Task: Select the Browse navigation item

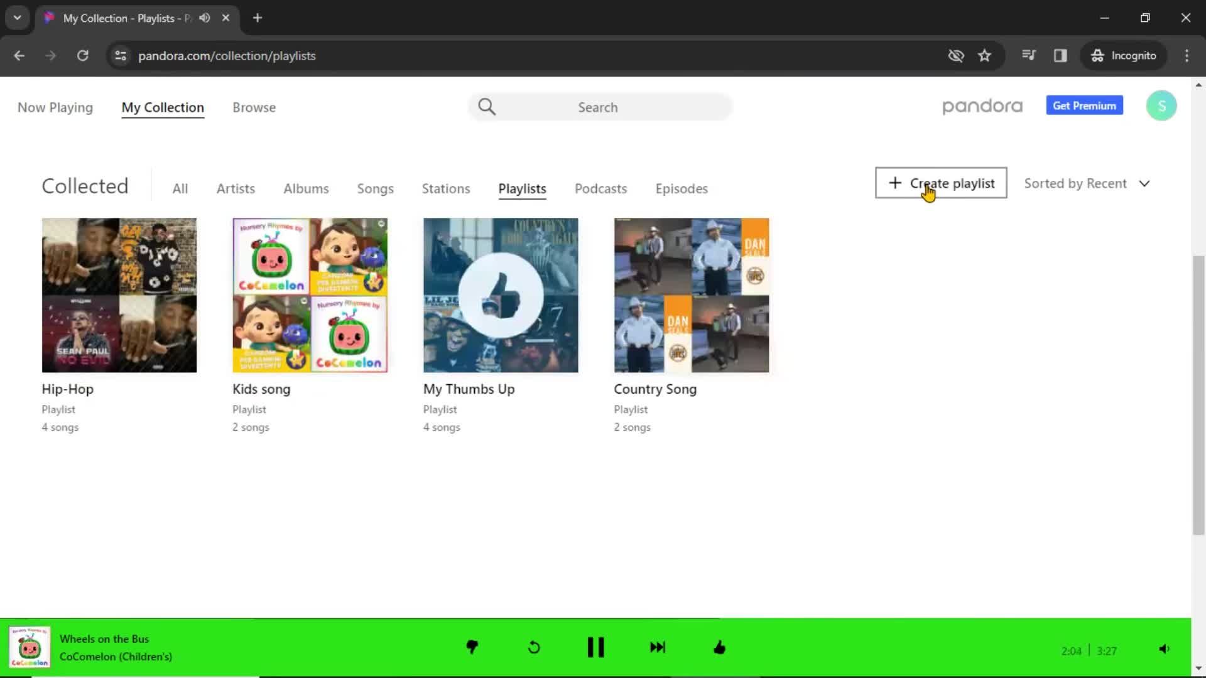Action: [x=254, y=107]
